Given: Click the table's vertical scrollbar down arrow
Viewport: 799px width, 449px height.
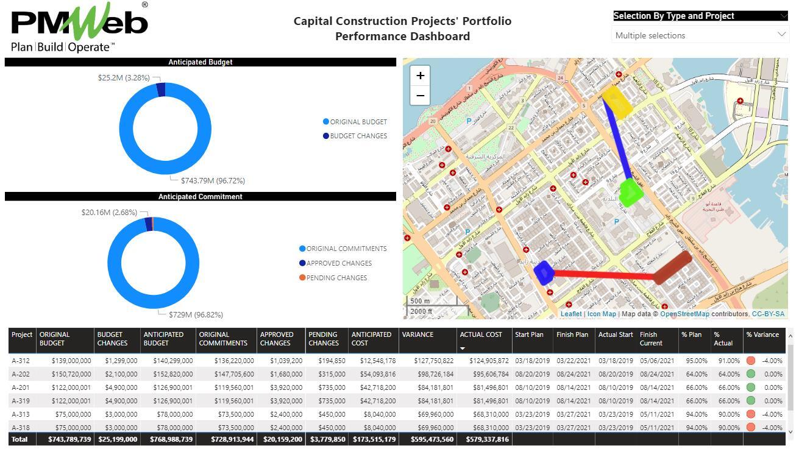Looking at the screenshot, I should [790, 431].
